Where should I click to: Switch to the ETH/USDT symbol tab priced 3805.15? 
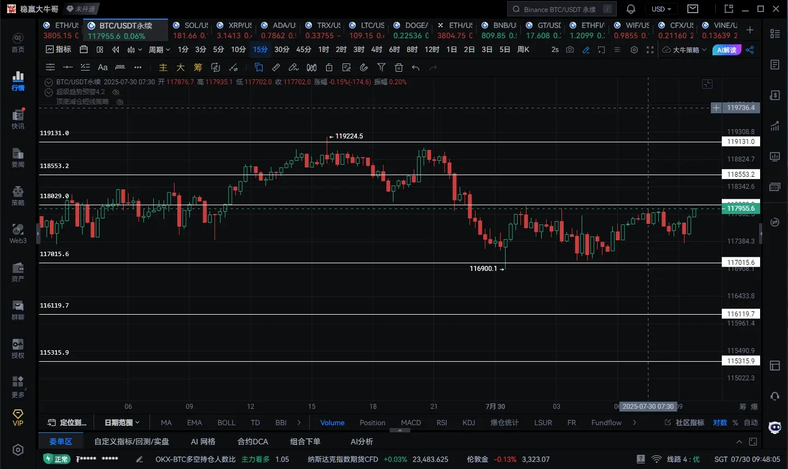[61, 31]
